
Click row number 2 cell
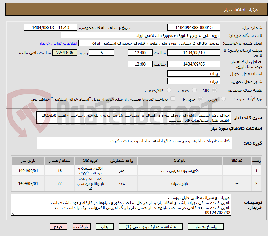click(256, 183)
